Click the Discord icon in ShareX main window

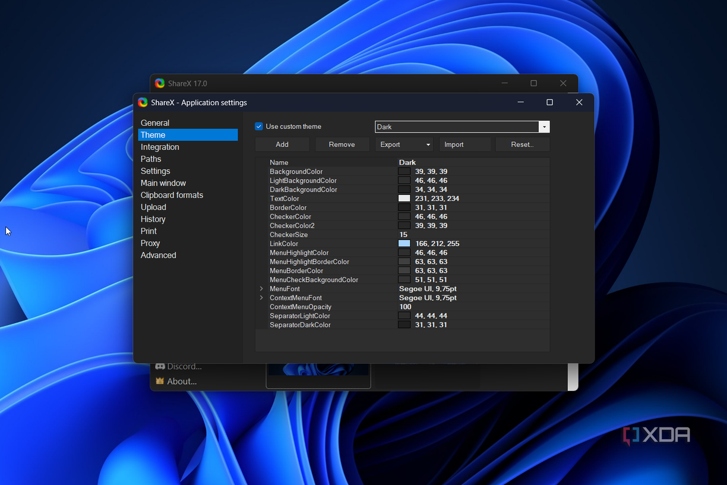160,367
